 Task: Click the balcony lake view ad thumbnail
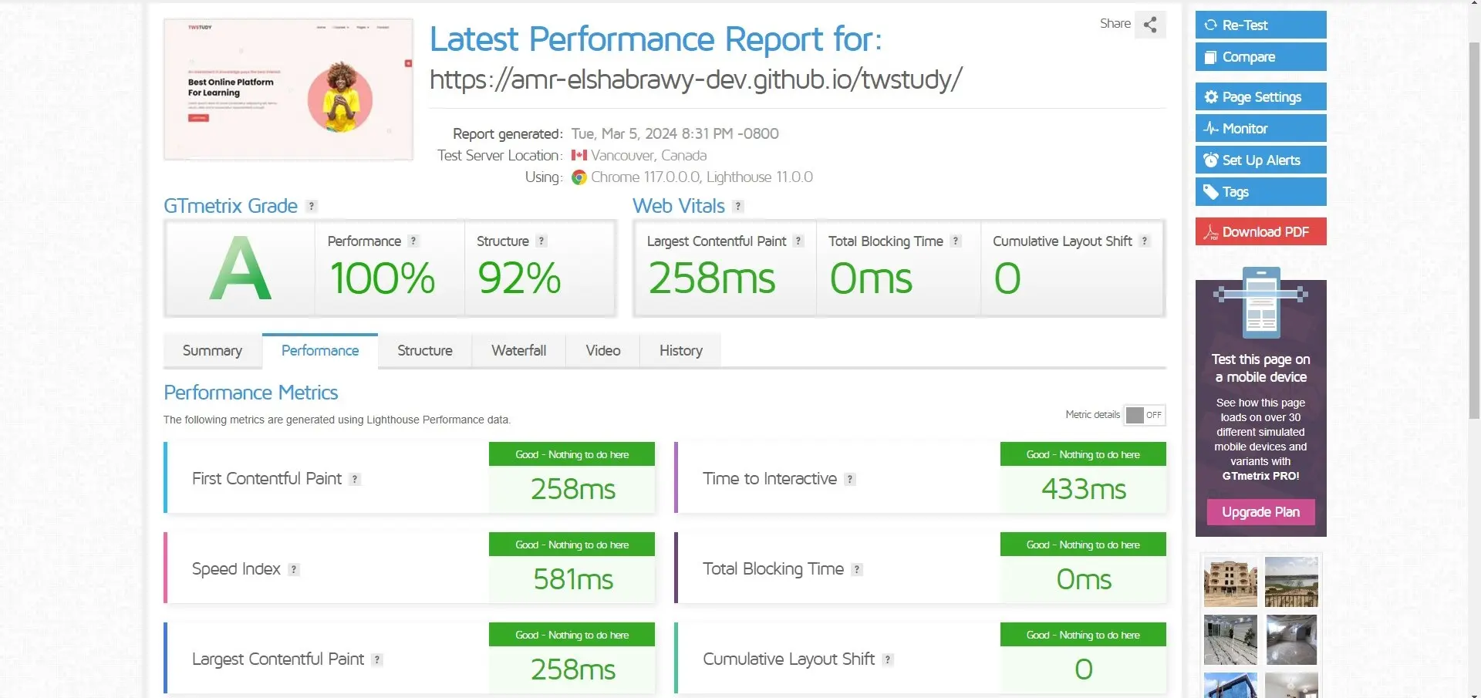coord(1291,582)
